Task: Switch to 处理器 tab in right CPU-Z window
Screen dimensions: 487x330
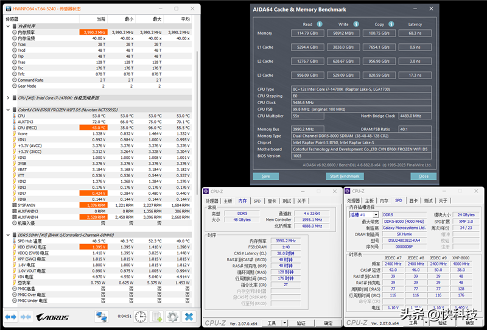Action: (354, 201)
